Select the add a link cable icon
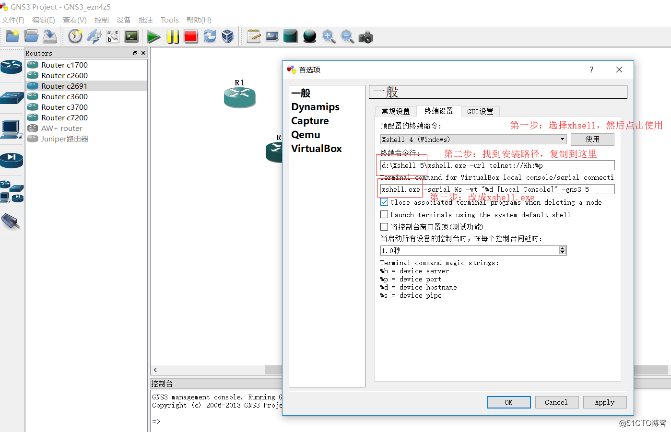This screenshot has width=671, height=432. [11, 222]
